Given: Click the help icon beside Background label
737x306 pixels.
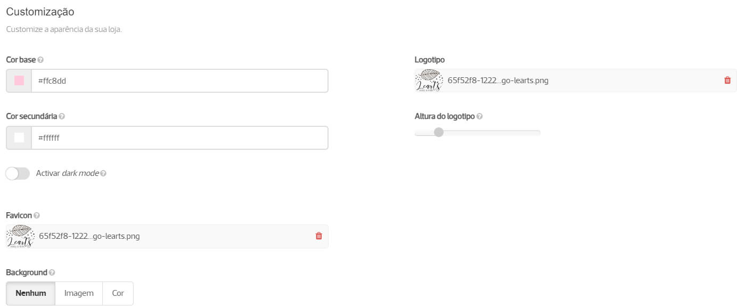Looking at the screenshot, I should [x=52, y=272].
